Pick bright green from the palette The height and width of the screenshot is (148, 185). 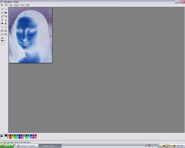pos(15,138)
